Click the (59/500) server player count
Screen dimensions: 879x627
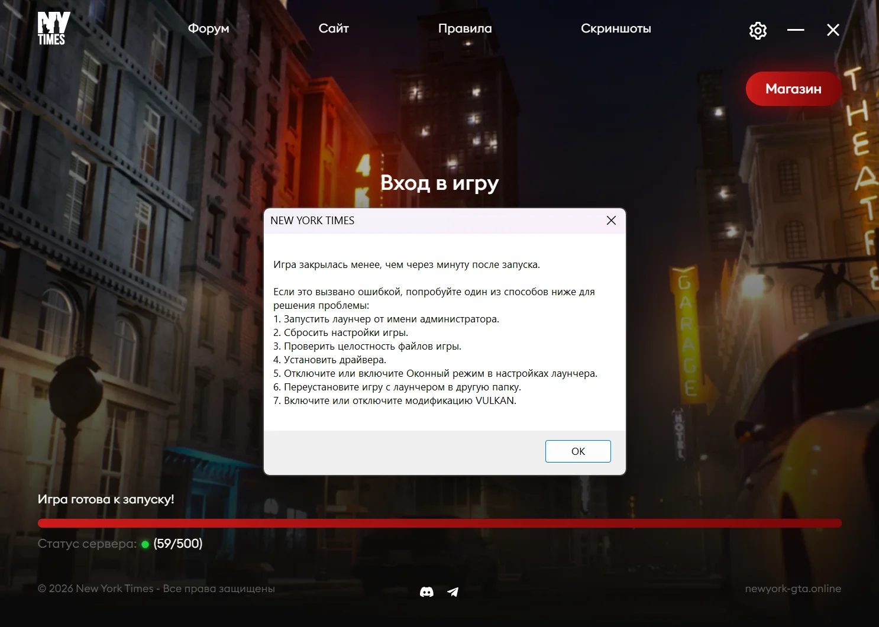click(x=178, y=544)
